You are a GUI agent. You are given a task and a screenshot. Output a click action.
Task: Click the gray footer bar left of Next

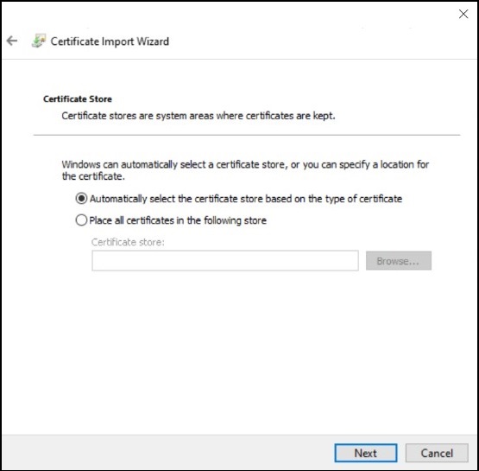[168, 453]
